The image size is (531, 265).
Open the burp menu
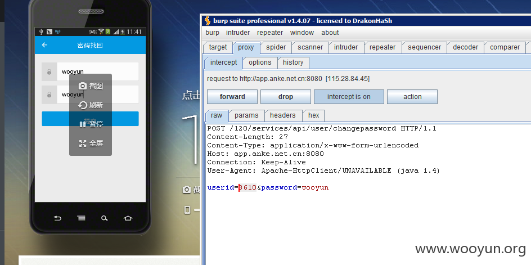point(212,33)
